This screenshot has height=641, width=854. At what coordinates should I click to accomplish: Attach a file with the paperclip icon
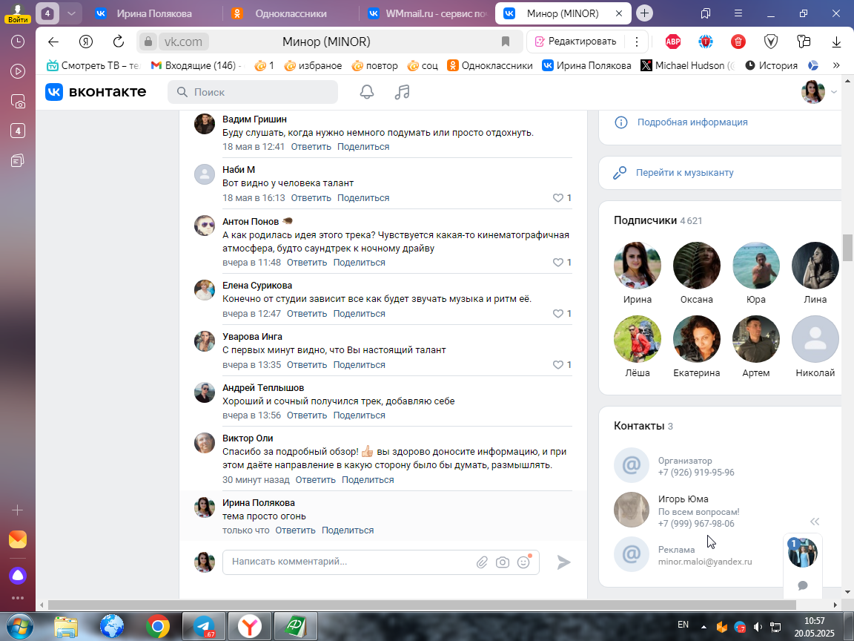point(482,562)
